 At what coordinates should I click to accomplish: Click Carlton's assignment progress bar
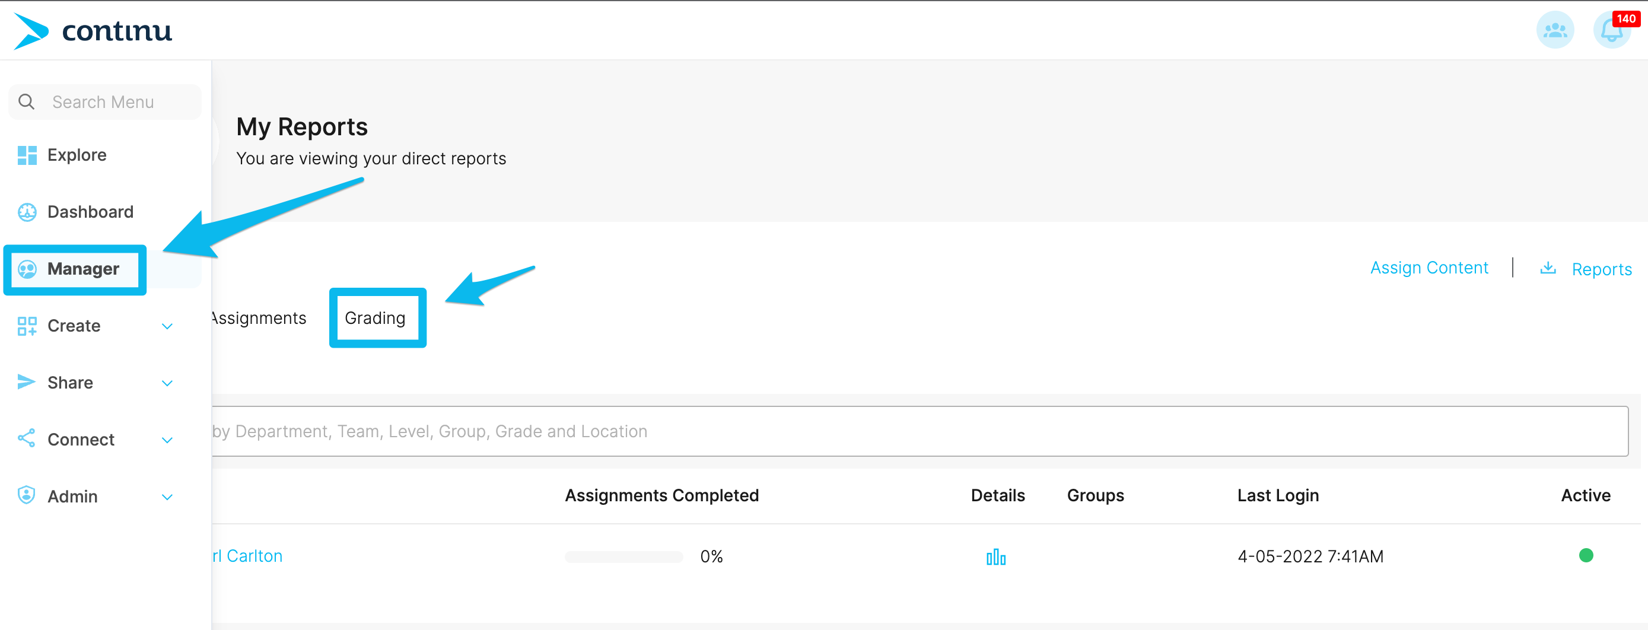(623, 556)
